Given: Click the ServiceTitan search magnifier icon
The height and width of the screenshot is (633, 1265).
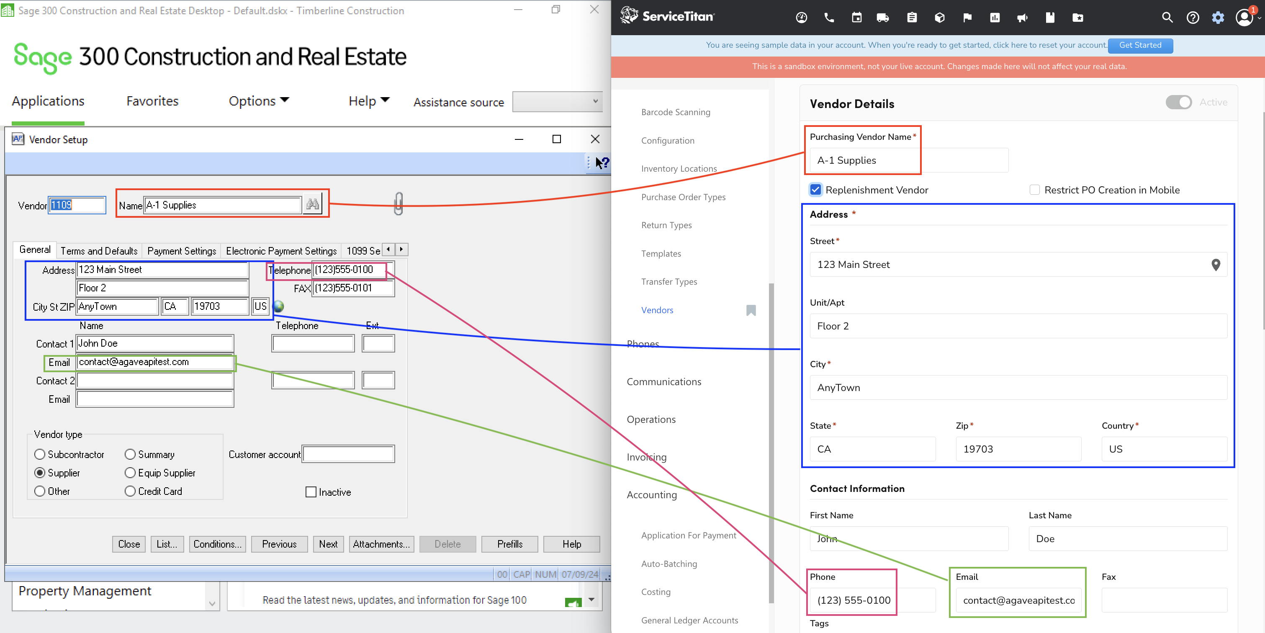Looking at the screenshot, I should point(1167,18).
